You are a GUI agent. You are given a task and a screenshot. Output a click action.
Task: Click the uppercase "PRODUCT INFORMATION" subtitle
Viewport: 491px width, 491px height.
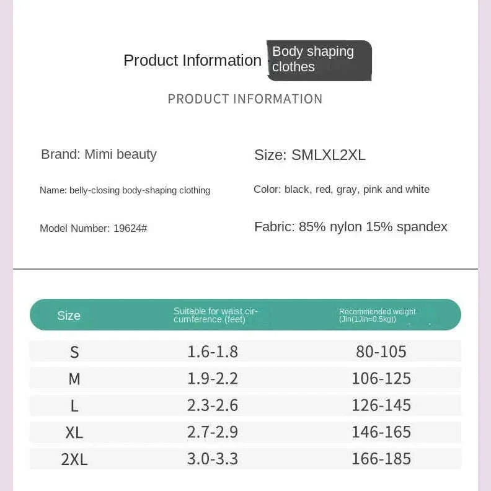pos(245,99)
